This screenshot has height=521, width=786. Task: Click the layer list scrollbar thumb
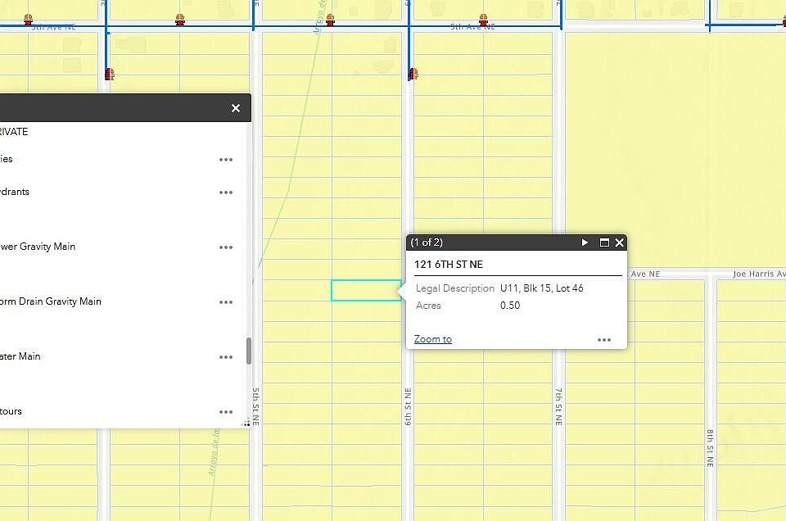(x=249, y=351)
